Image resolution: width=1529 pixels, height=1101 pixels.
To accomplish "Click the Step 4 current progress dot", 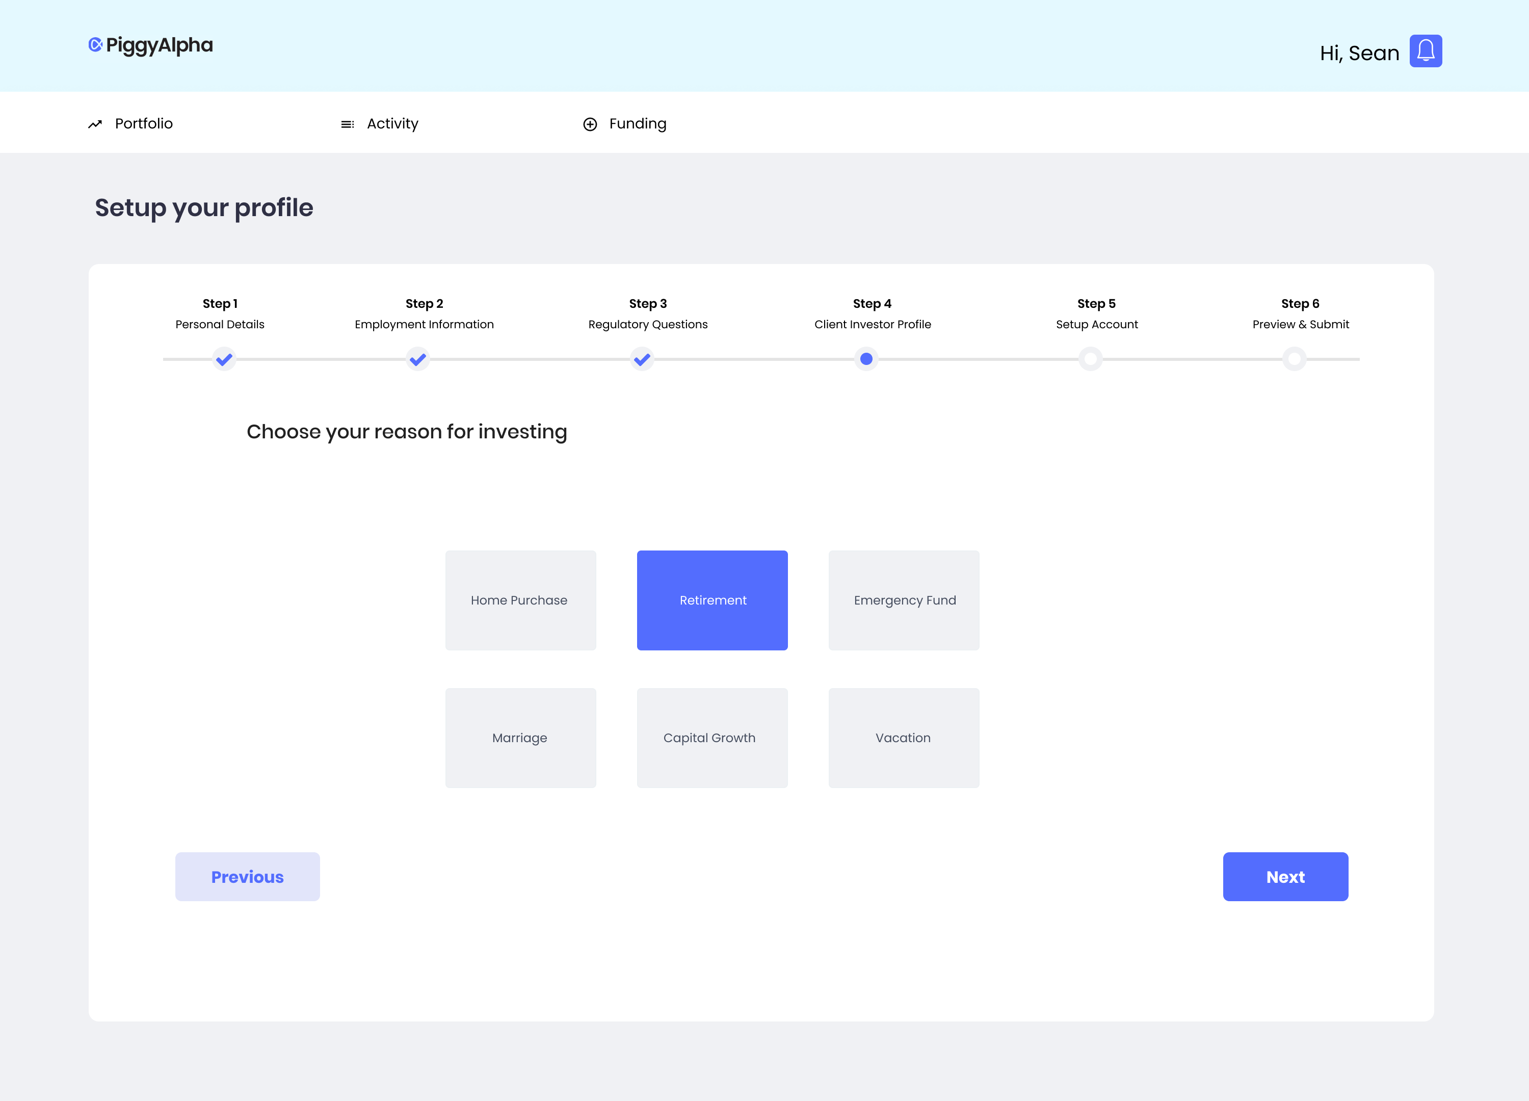I will pyautogui.click(x=866, y=359).
